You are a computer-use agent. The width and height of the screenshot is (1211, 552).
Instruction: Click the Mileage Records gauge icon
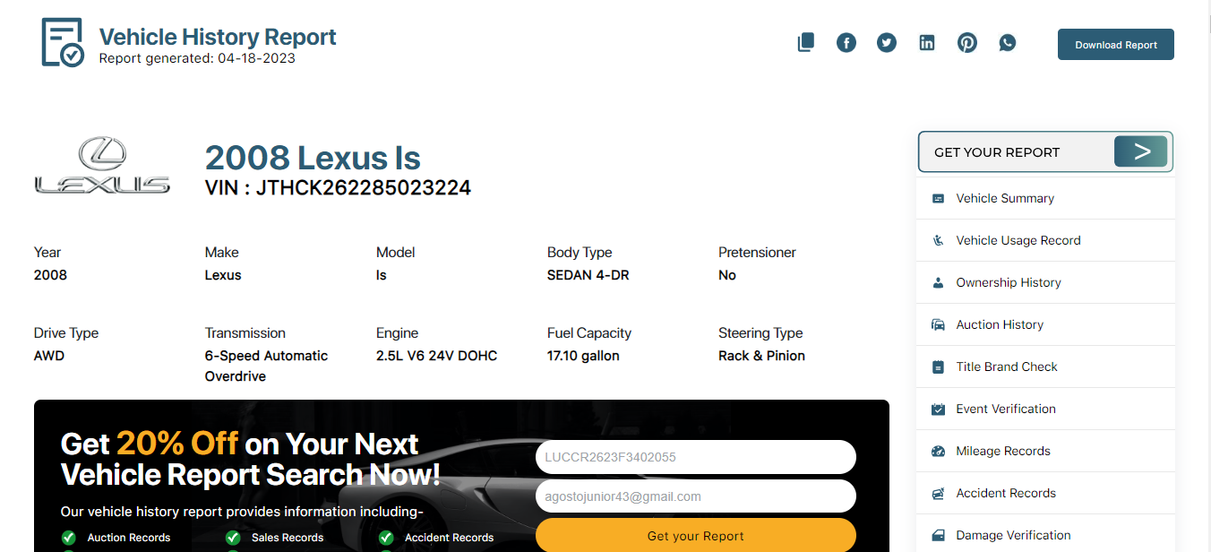938,452
